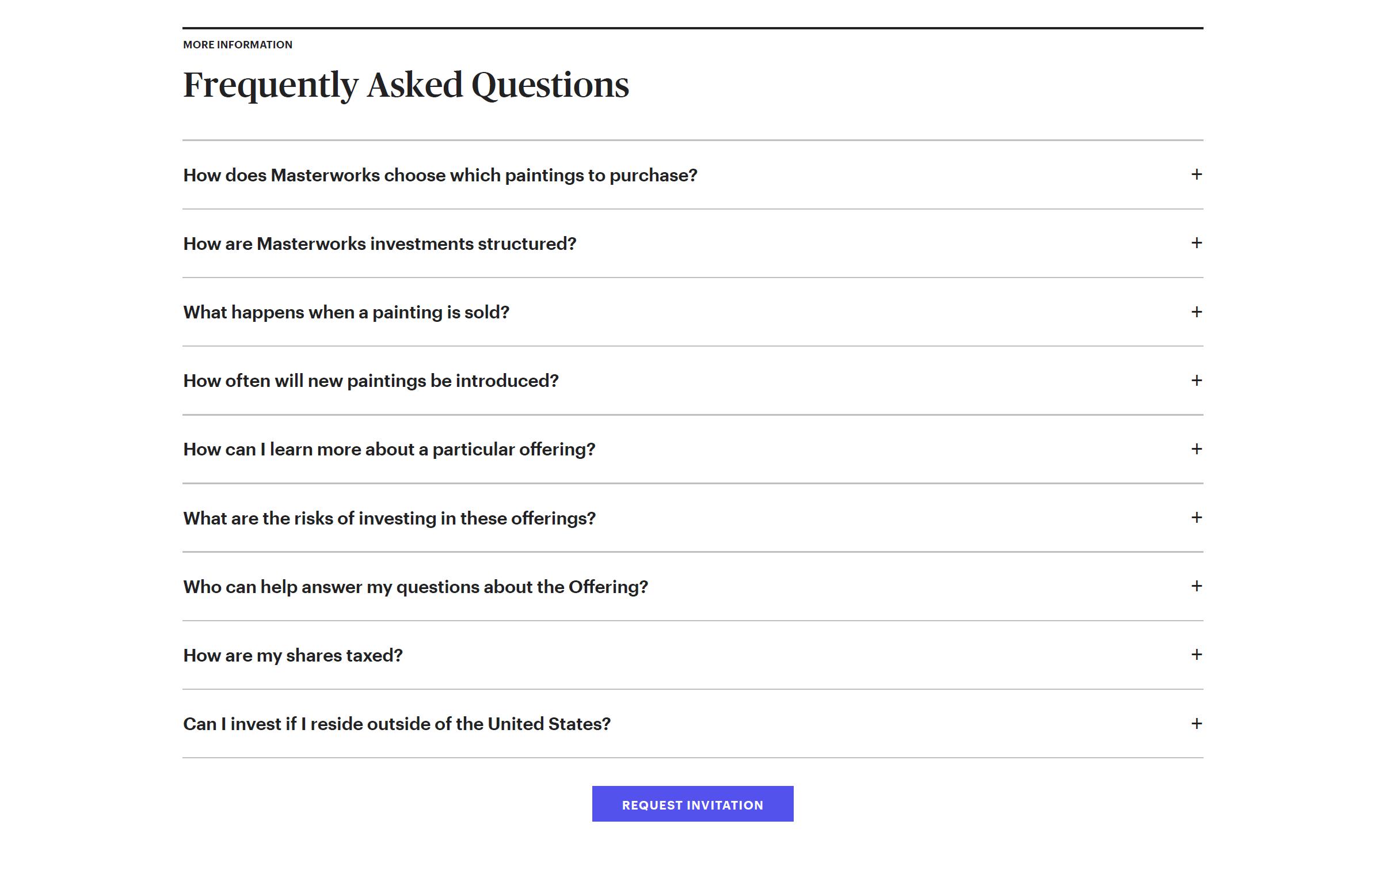Screen dimensions: 1386x889
Task: Expand "How does Masterworks choose which paintings" question
Action: click(440, 176)
